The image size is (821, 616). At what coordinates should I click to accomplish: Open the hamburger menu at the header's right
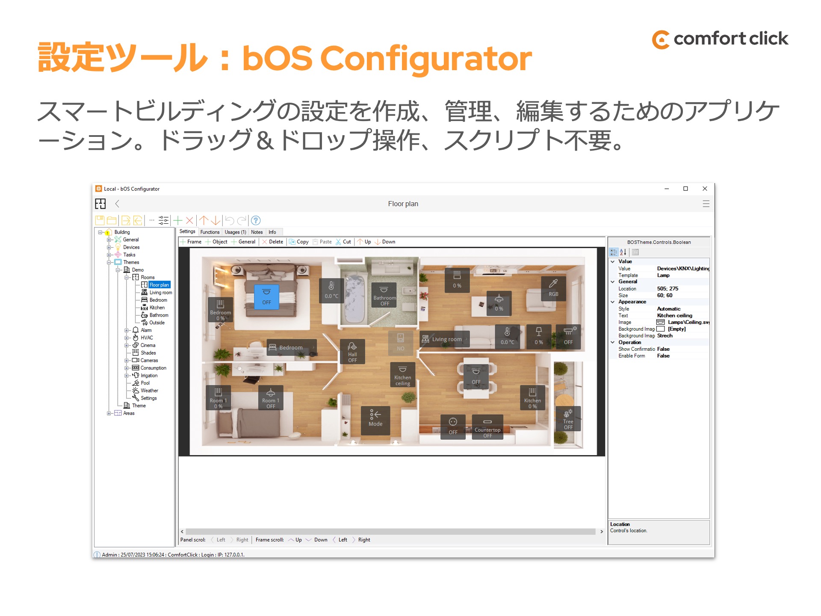pyautogui.click(x=706, y=204)
